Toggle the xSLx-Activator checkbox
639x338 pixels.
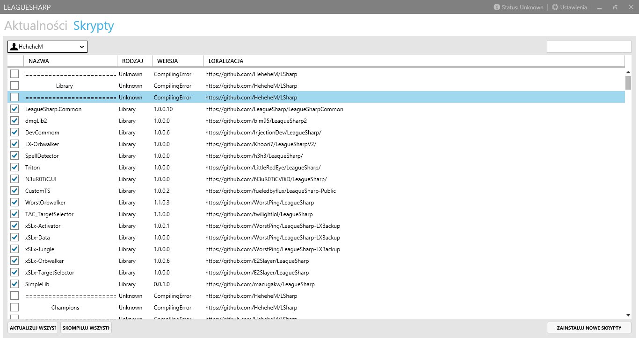pyautogui.click(x=15, y=225)
